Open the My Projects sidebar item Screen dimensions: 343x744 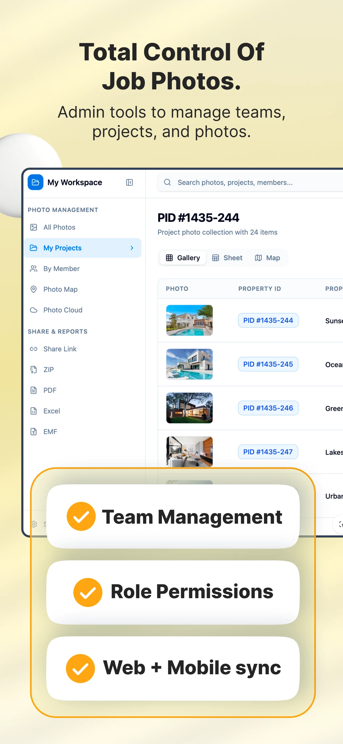[83, 248]
